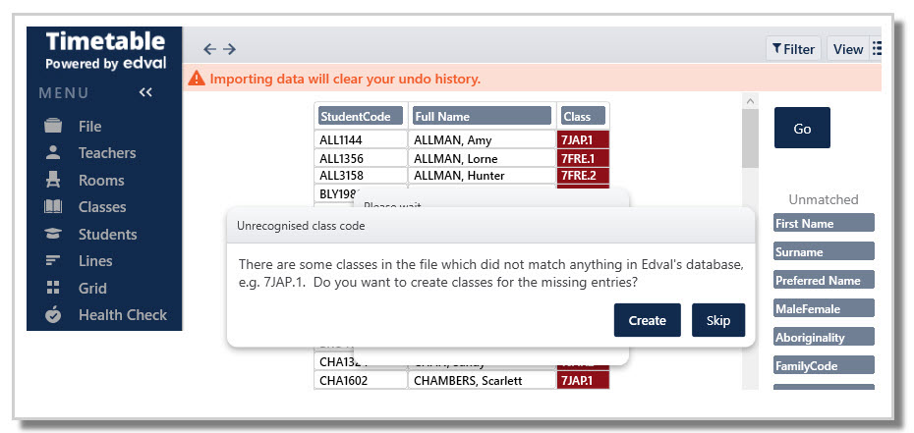Click the Go button
This screenshot has width=914, height=433.
click(x=802, y=129)
